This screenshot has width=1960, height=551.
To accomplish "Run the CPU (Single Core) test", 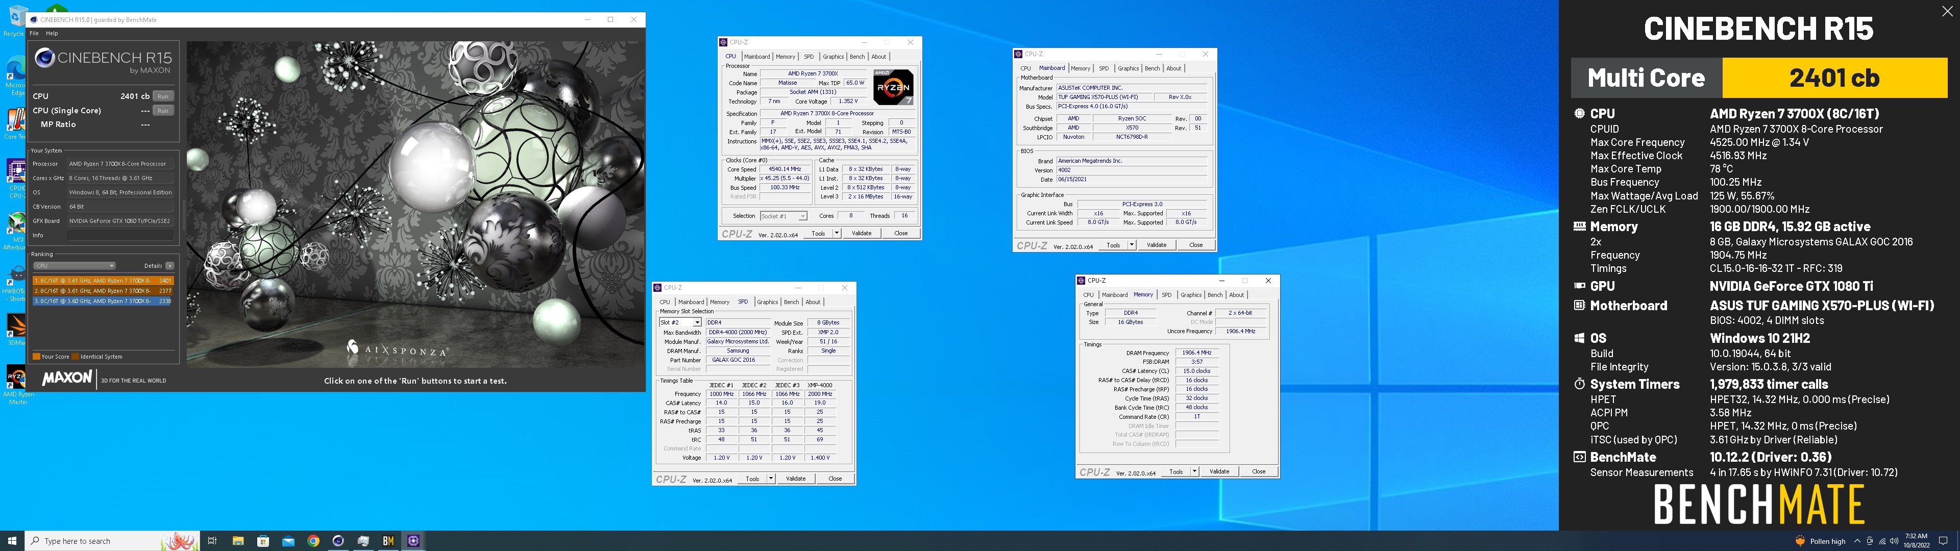I will point(163,110).
